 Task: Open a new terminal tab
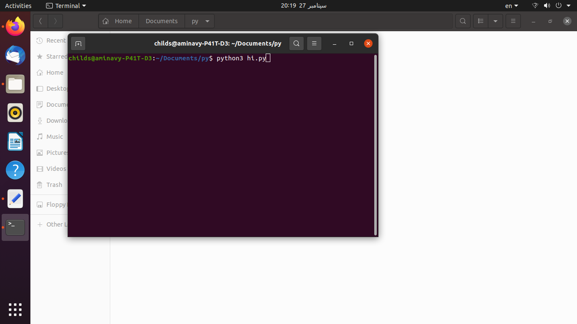point(78,43)
